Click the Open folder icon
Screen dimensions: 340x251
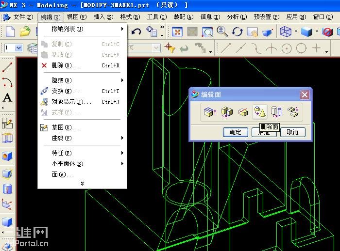(25, 31)
